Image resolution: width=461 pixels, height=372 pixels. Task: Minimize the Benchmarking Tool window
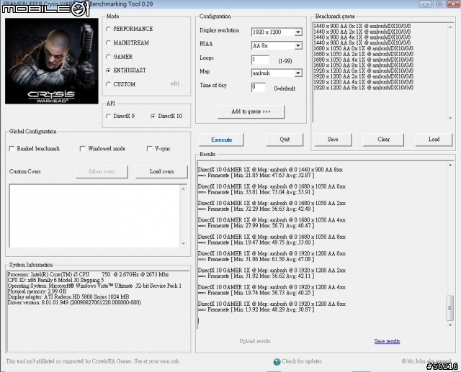pyautogui.click(x=425, y=4)
